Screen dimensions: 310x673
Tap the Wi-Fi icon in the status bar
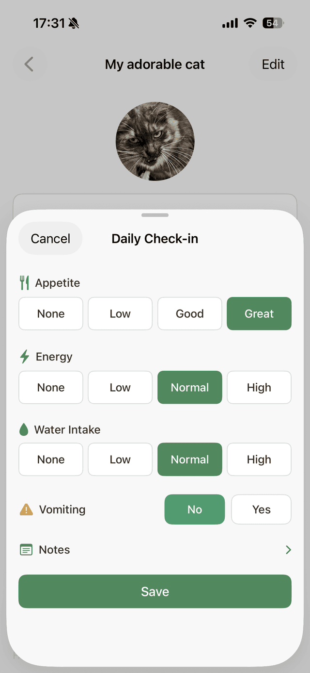click(249, 23)
